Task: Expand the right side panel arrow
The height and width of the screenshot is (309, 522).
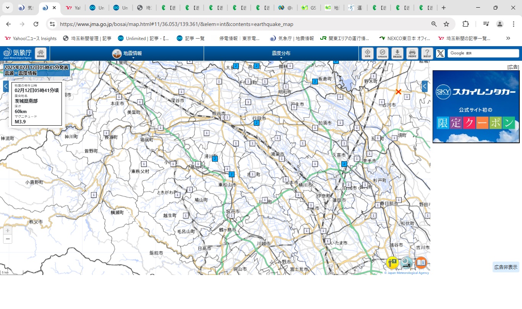Action: click(425, 86)
